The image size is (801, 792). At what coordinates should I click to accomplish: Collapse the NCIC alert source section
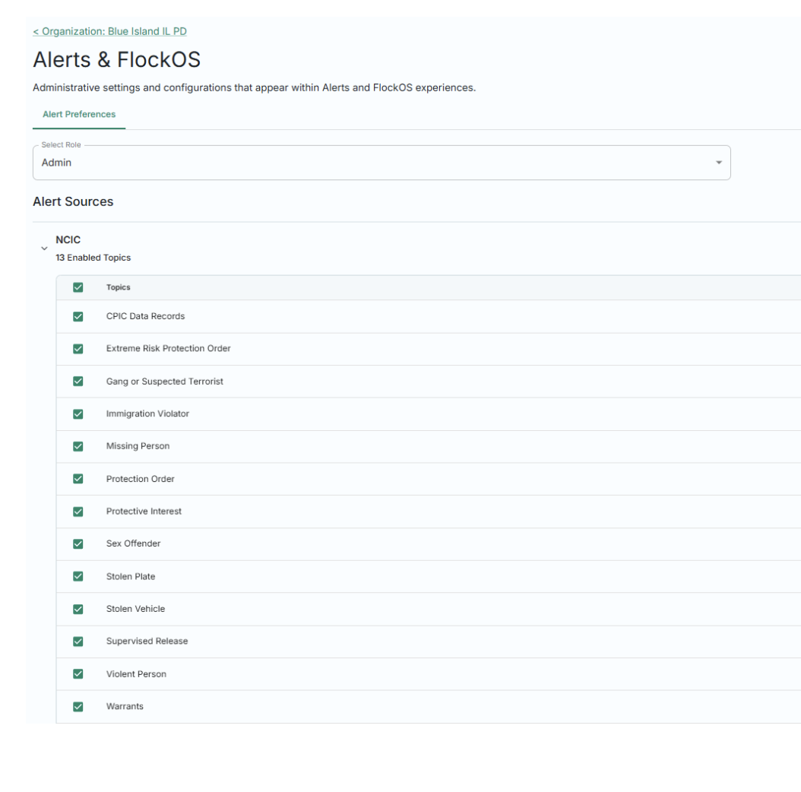click(44, 249)
